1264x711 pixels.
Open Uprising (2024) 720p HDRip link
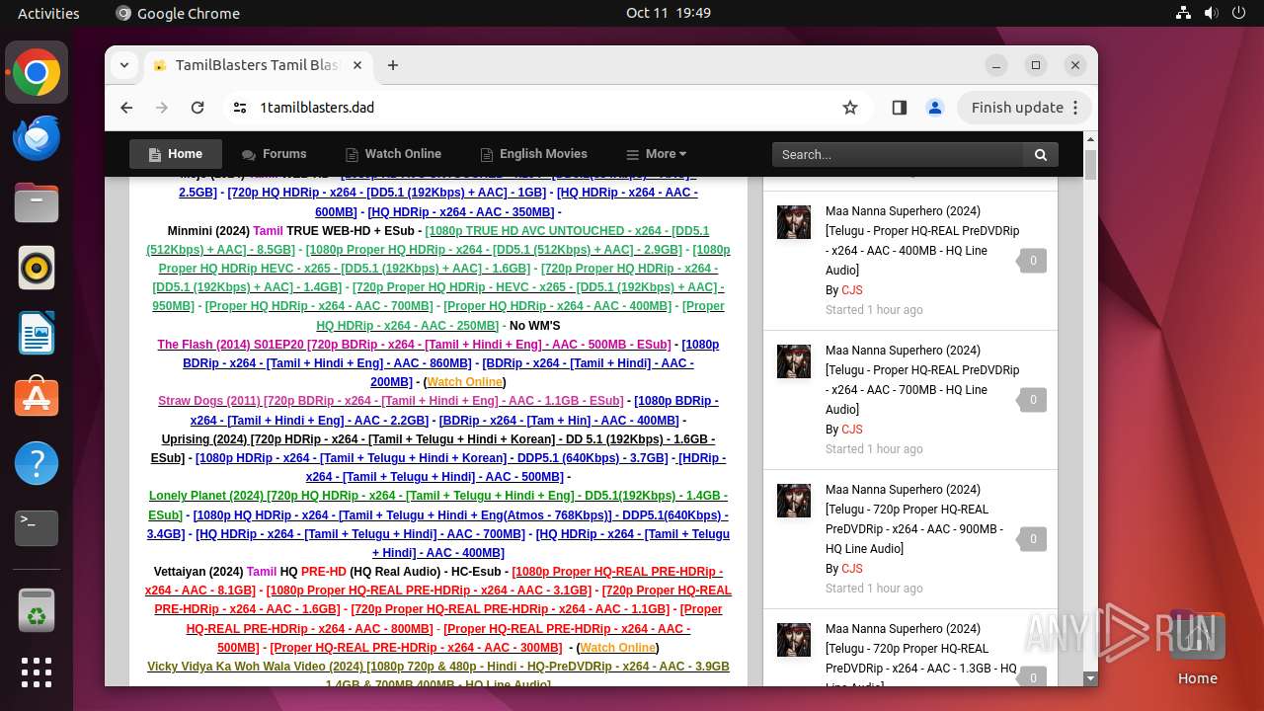click(x=433, y=448)
